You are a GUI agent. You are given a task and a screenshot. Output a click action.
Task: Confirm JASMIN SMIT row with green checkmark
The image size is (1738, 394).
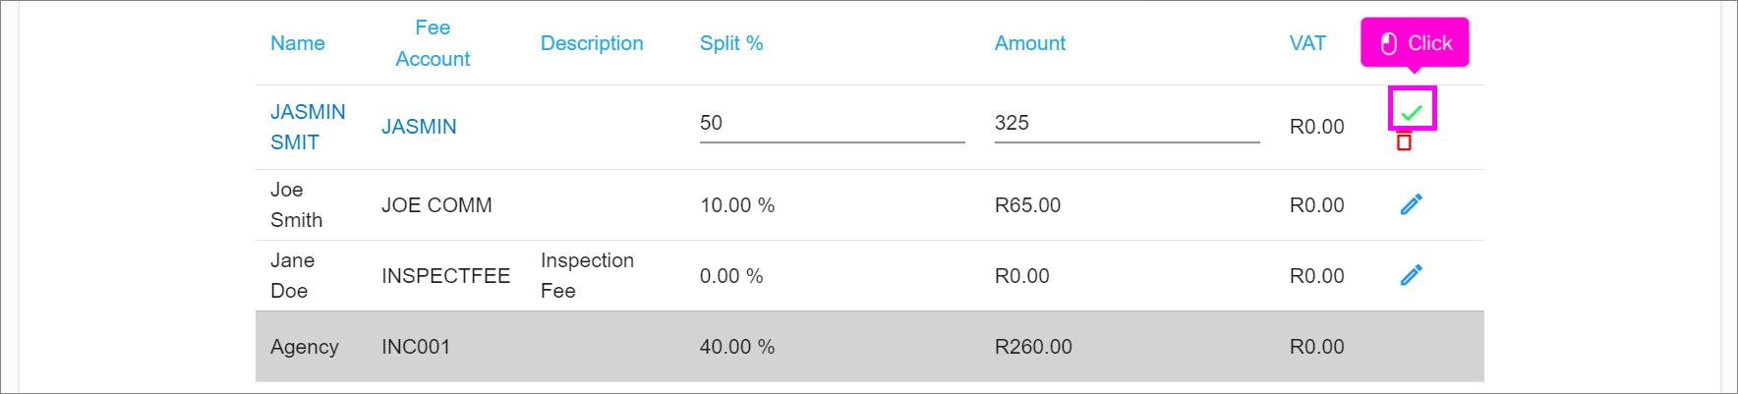pyautogui.click(x=1412, y=111)
